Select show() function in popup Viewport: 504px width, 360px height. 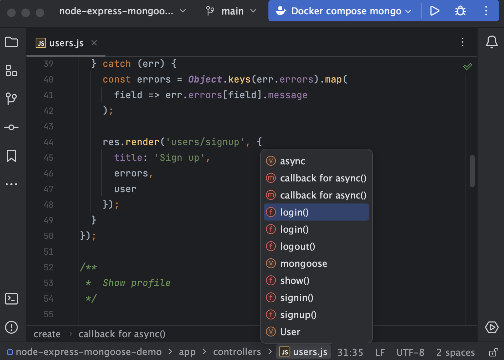tap(317, 280)
